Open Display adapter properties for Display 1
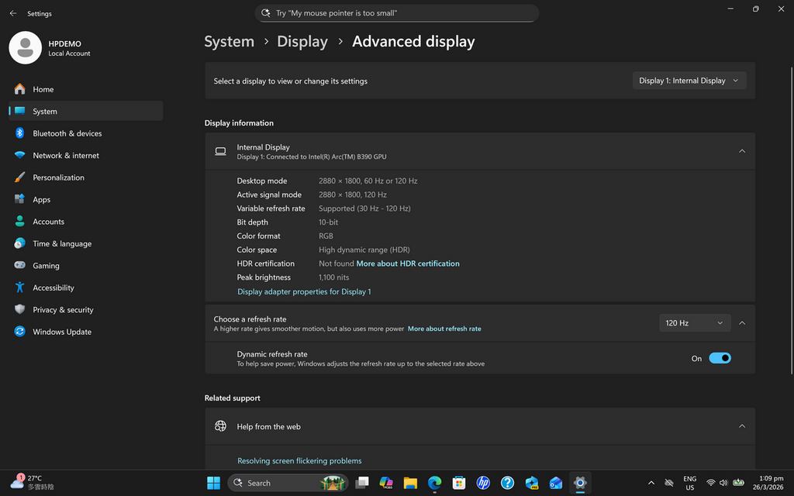The height and width of the screenshot is (496, 794). point(304,291)
